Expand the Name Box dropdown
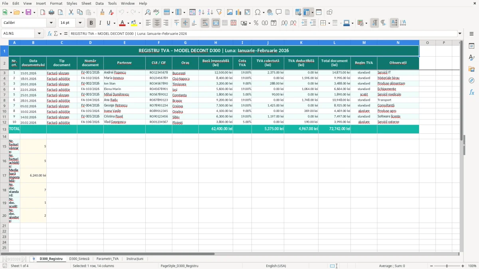The width and height of the screenshot is (479, 269). pyautogui.click(x=39, y=33)
